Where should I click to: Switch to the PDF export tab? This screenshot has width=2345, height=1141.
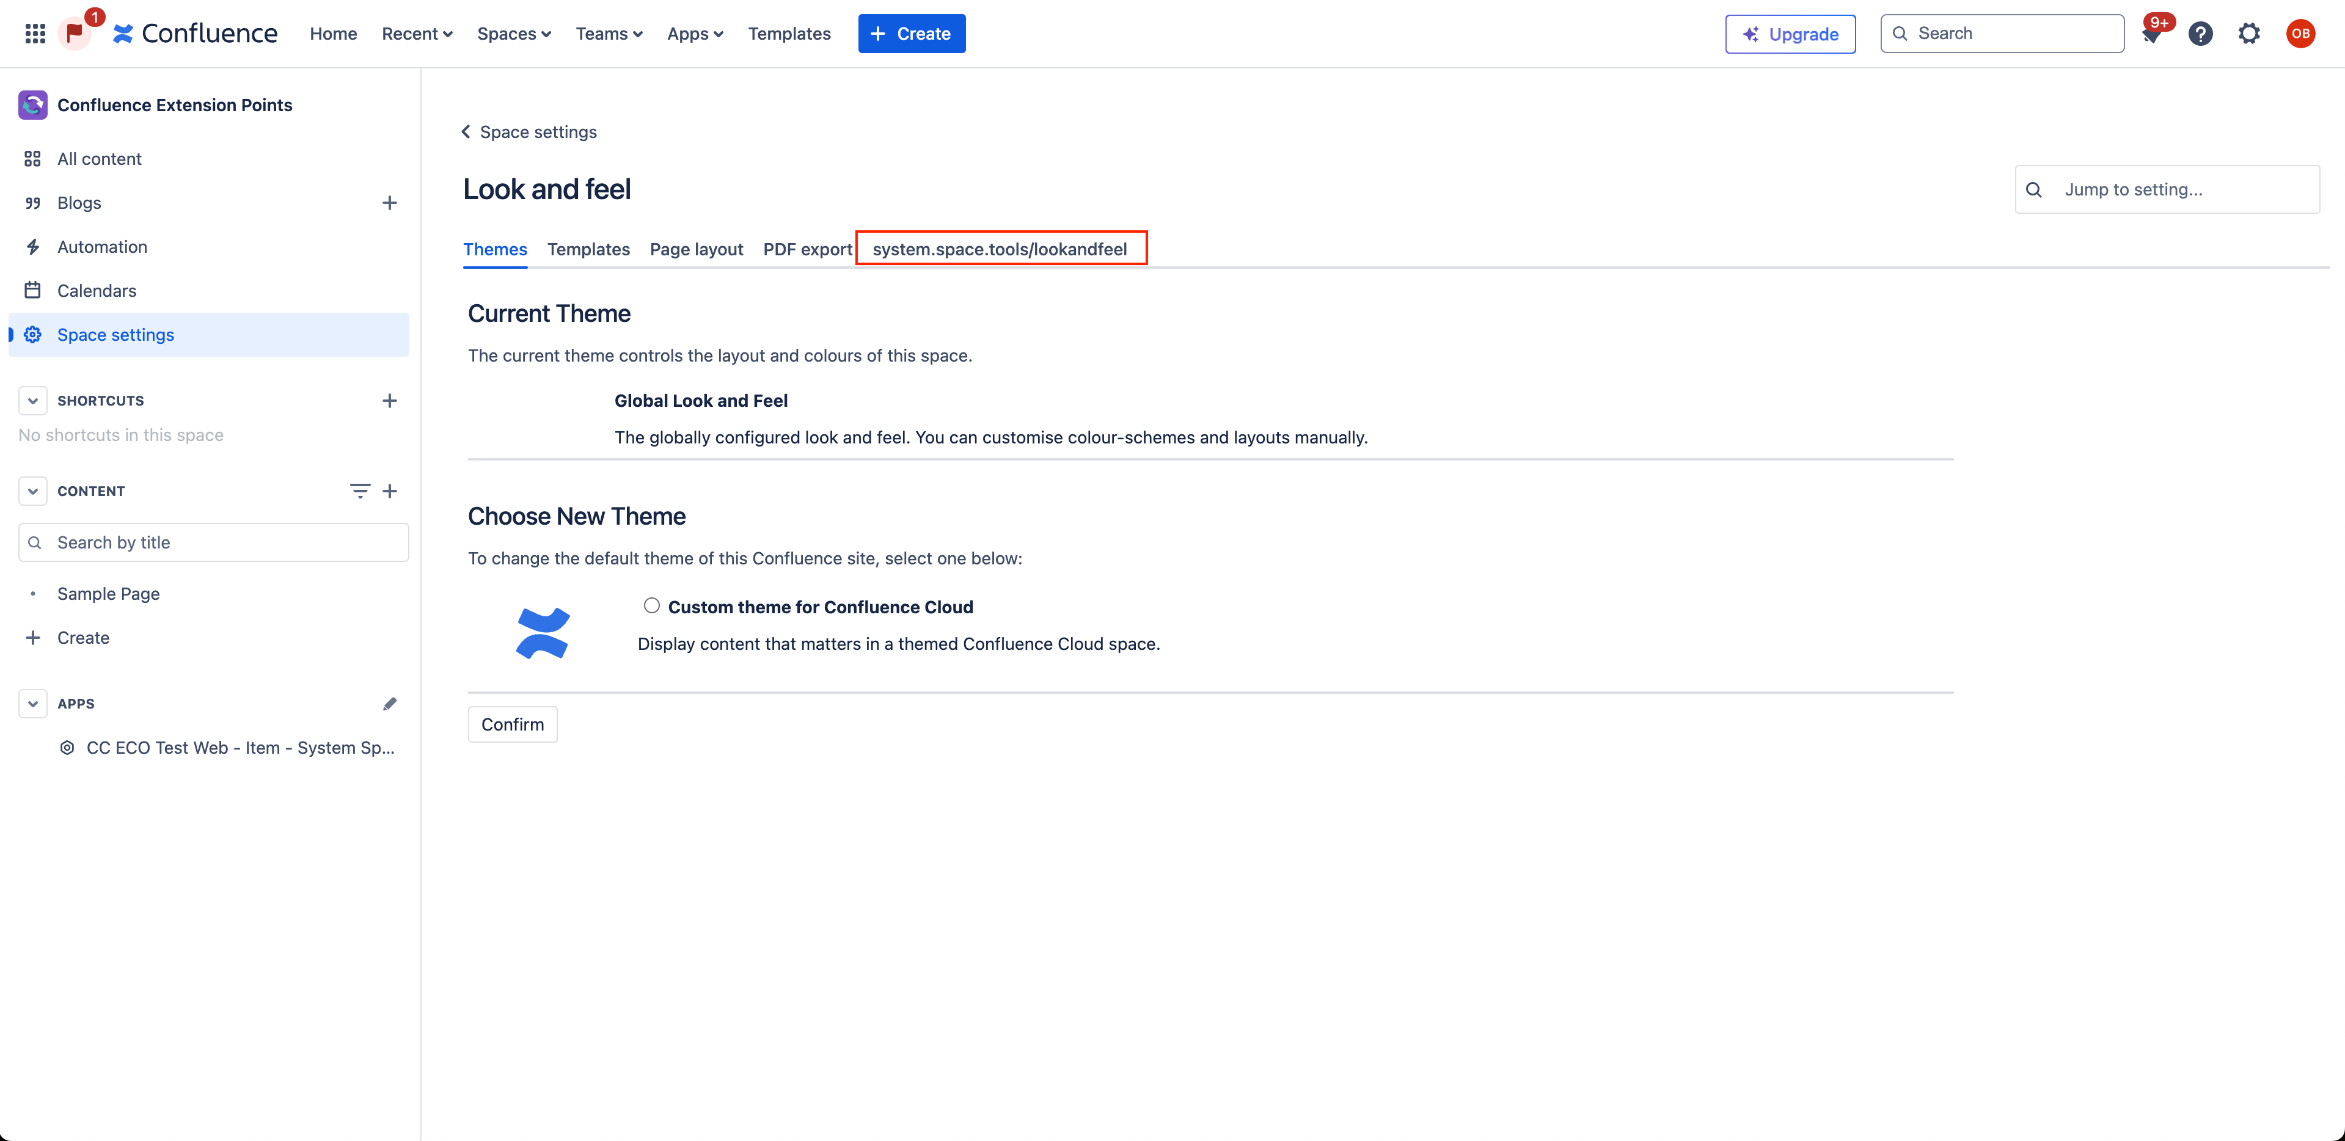click(x=808, y=249)
